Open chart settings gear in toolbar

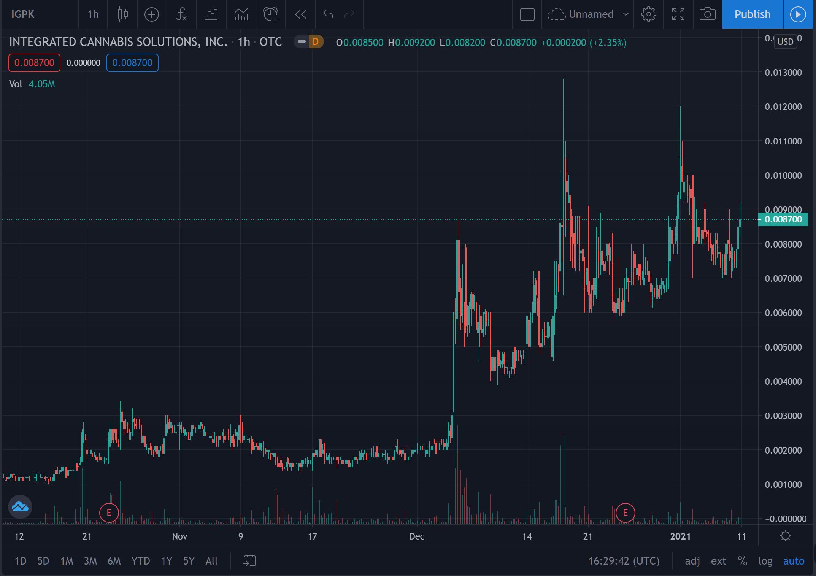point(648,14)
